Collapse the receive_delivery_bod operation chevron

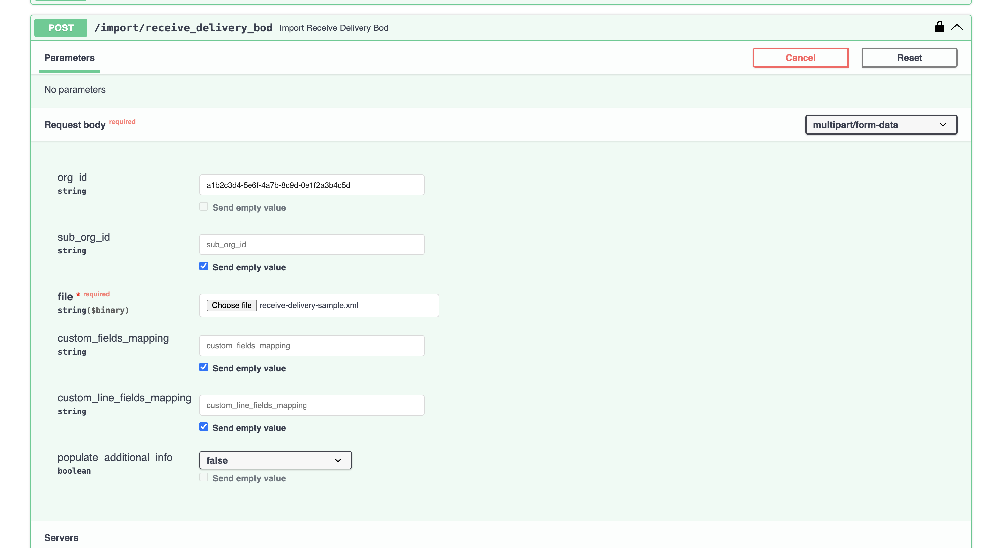(x=957, y=27)
